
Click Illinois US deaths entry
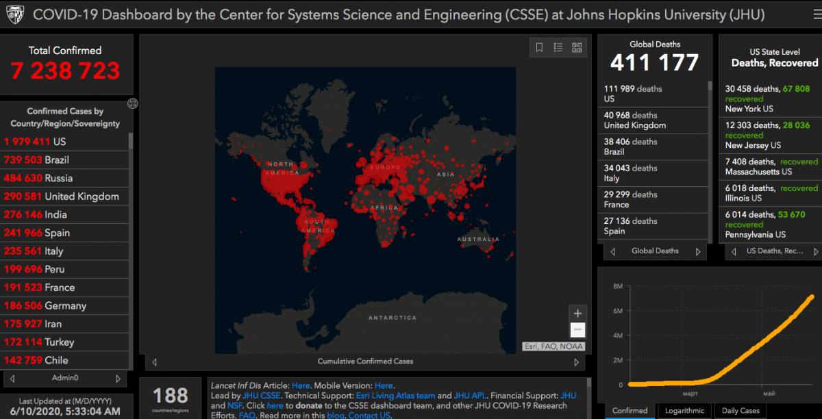[771, 193]
